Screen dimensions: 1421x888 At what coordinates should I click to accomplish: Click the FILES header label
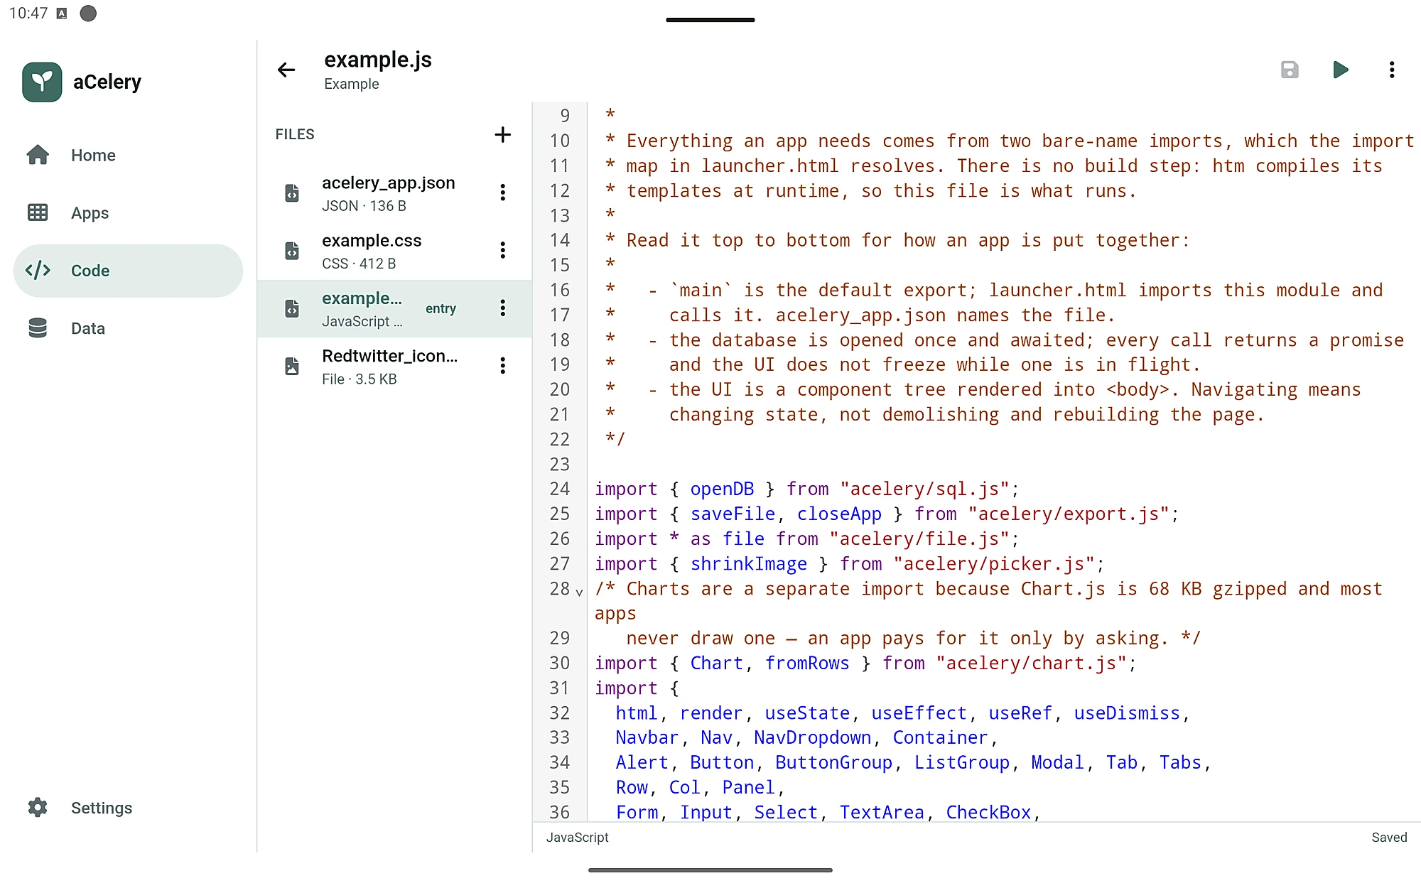295,134
